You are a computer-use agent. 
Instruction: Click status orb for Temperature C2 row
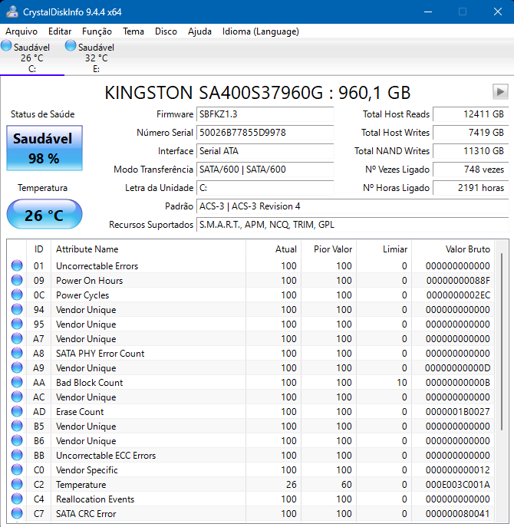[17, 484]
